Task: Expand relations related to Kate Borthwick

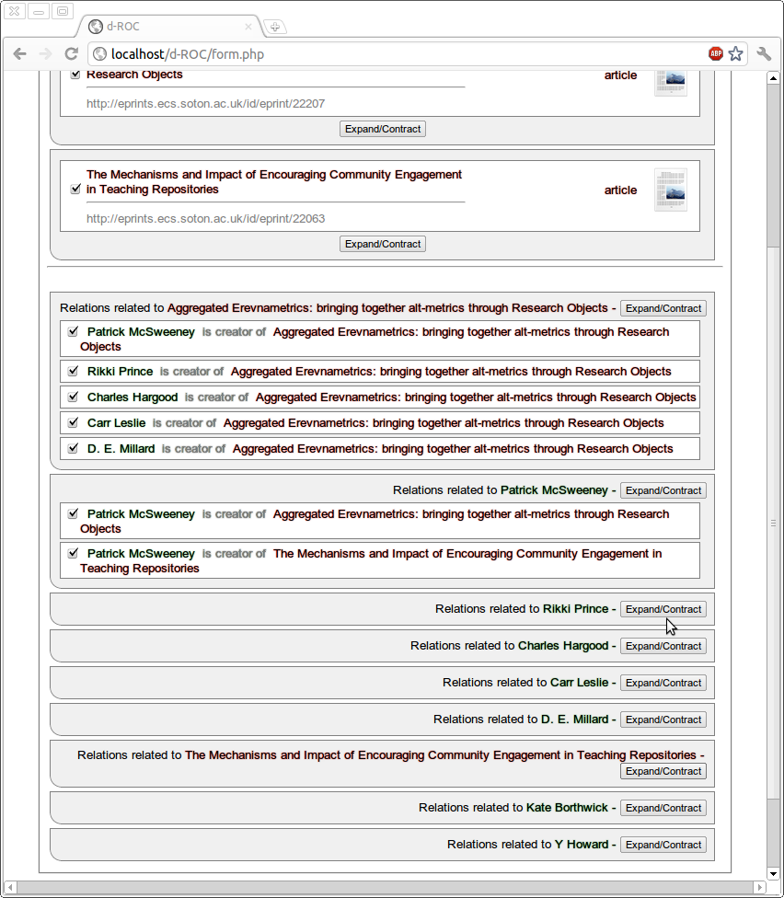Action: tap(663, 808)
